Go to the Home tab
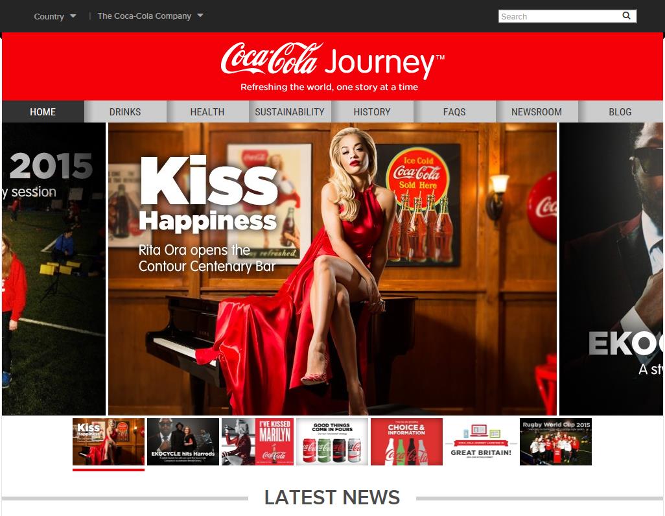Image resolution: width=665 pixels, height=516 pixels. [x=43, y=112]
